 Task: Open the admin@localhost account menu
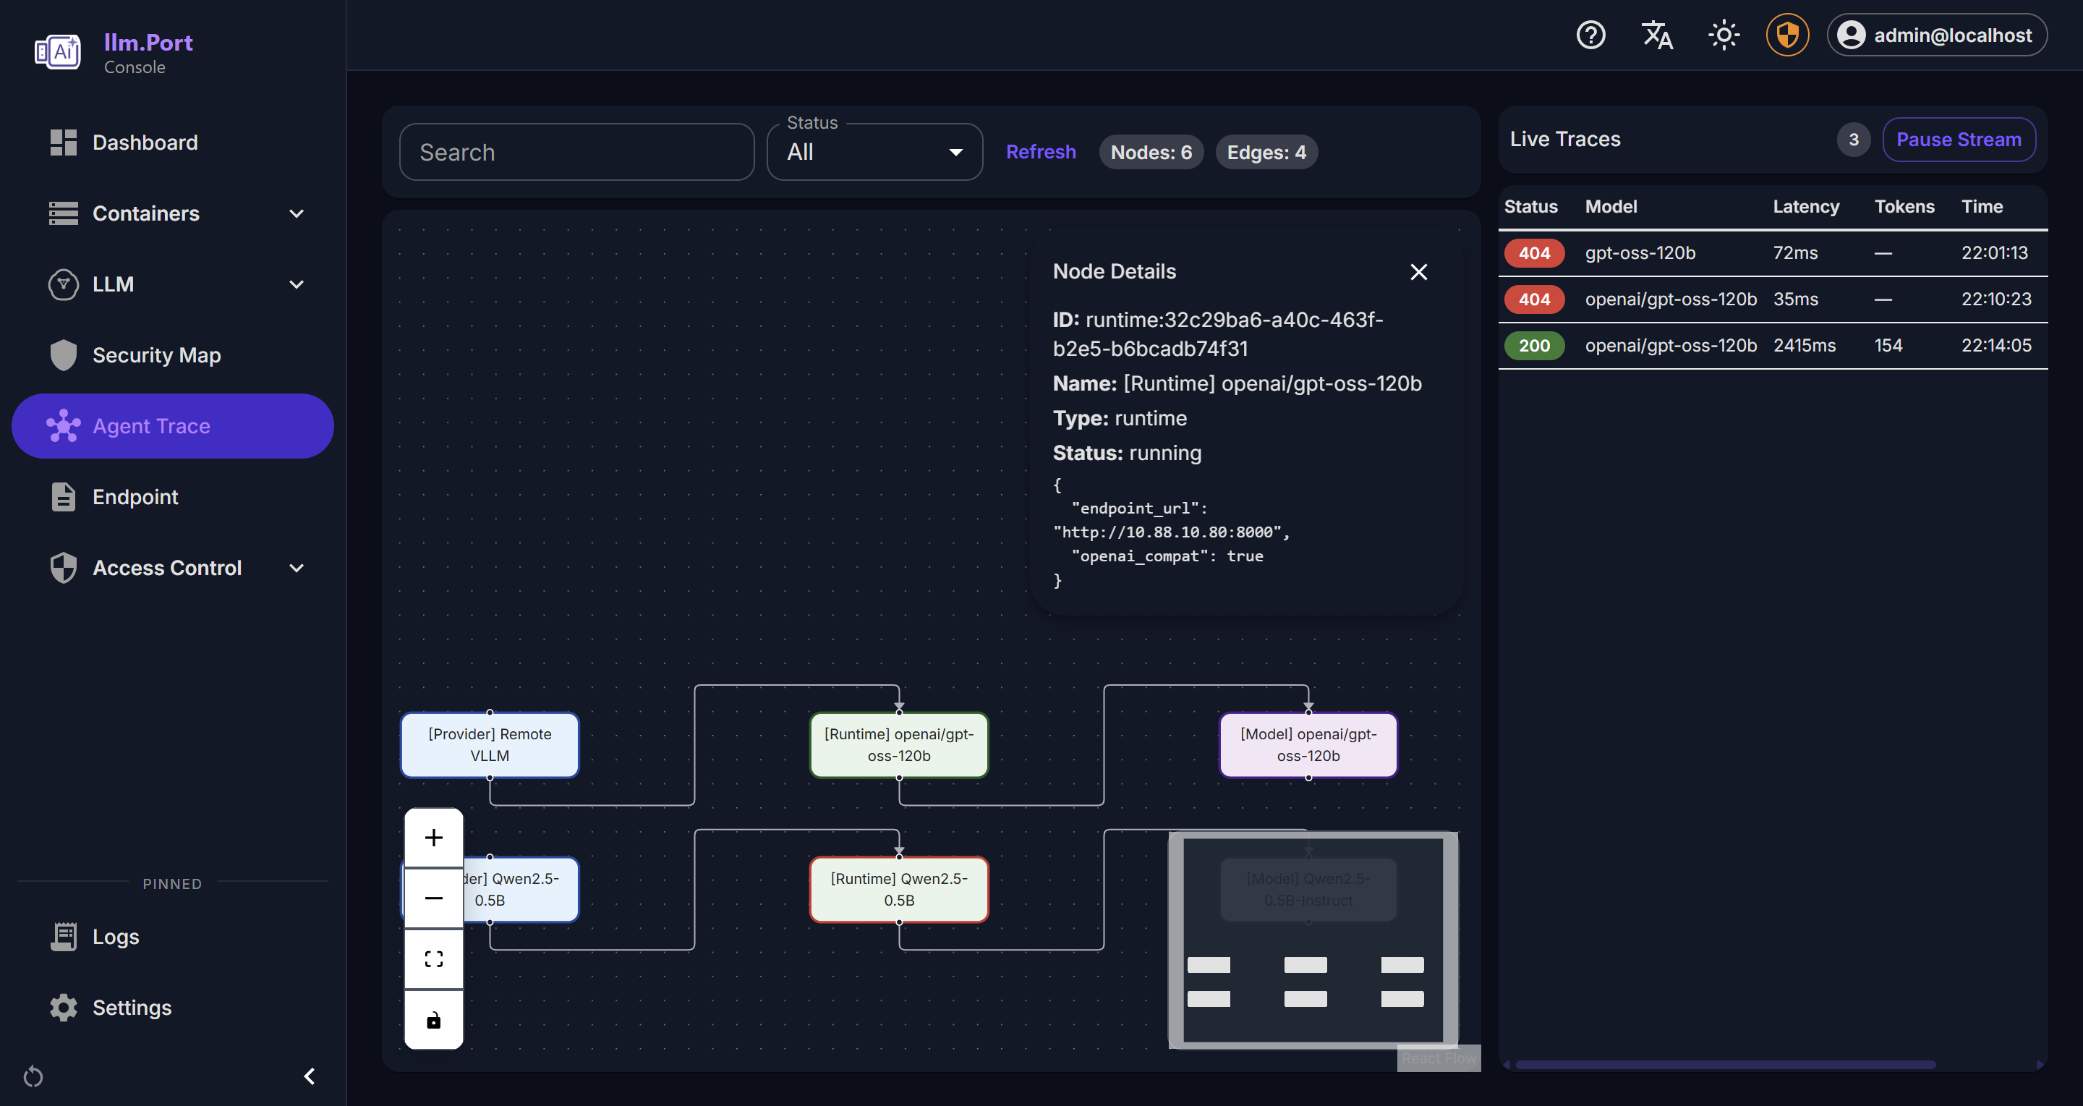pyautogui.click(x=1937, y=35)
